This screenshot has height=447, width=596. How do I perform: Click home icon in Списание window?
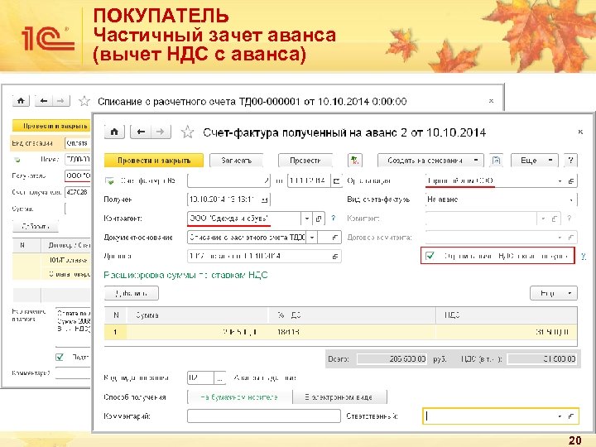(21, 101)
